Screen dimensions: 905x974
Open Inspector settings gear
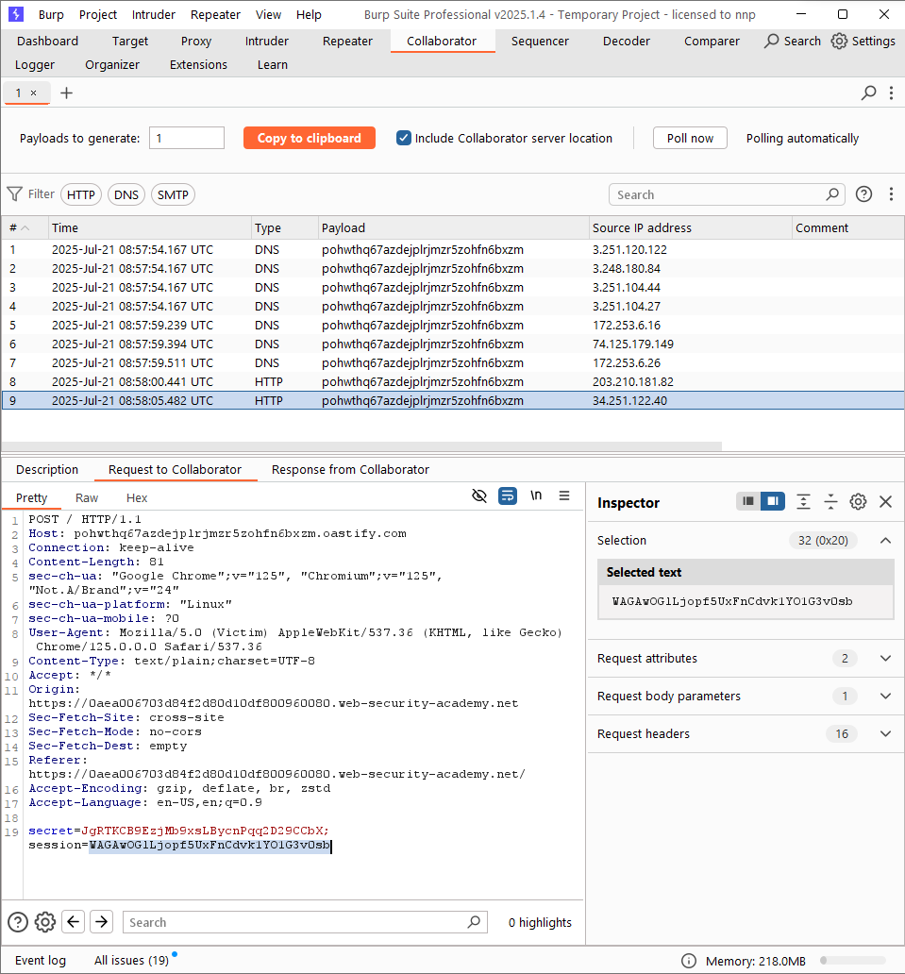(x=858, y=501)
